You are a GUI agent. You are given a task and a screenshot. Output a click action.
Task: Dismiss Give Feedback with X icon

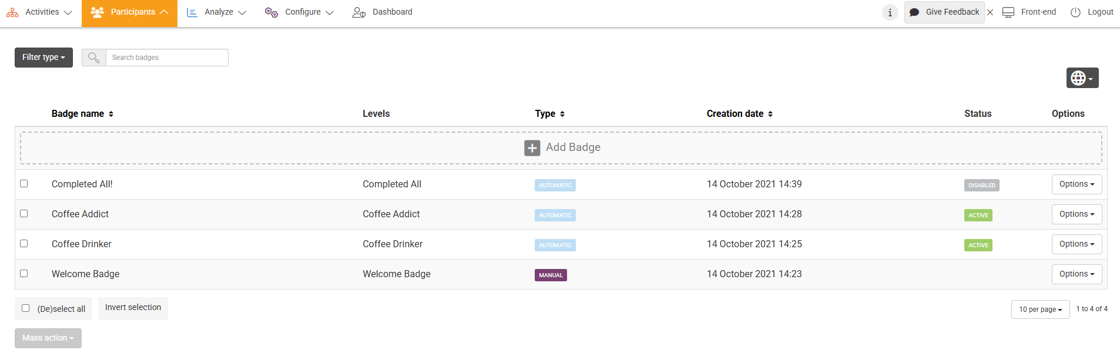[x=990, y=12]
